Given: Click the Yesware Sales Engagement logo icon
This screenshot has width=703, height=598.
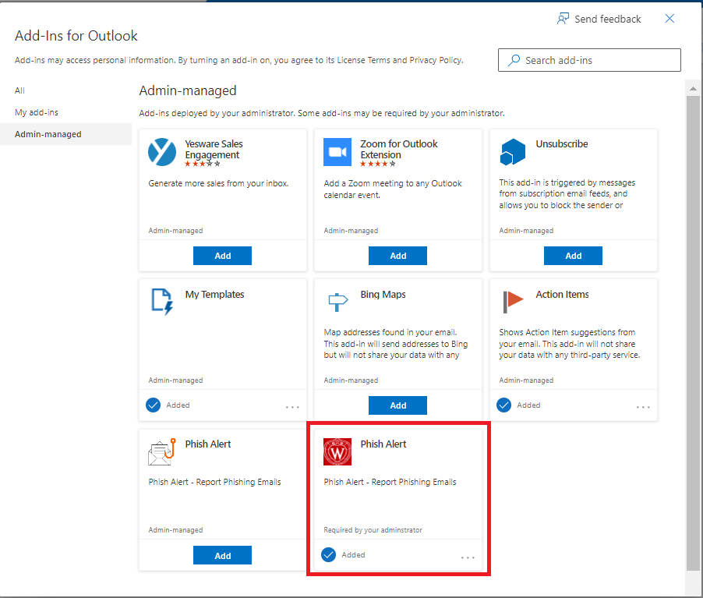Looking at the screenshot, I should click(162, 152).
